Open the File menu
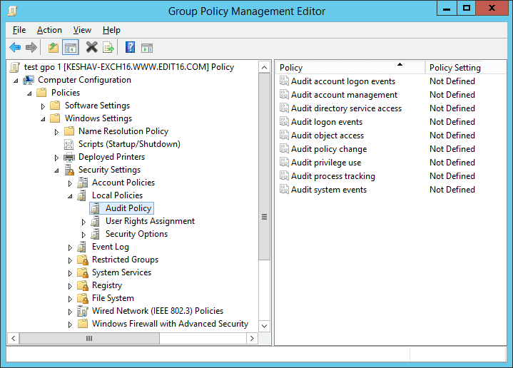The image size is (513, 368). pos(19,30)
